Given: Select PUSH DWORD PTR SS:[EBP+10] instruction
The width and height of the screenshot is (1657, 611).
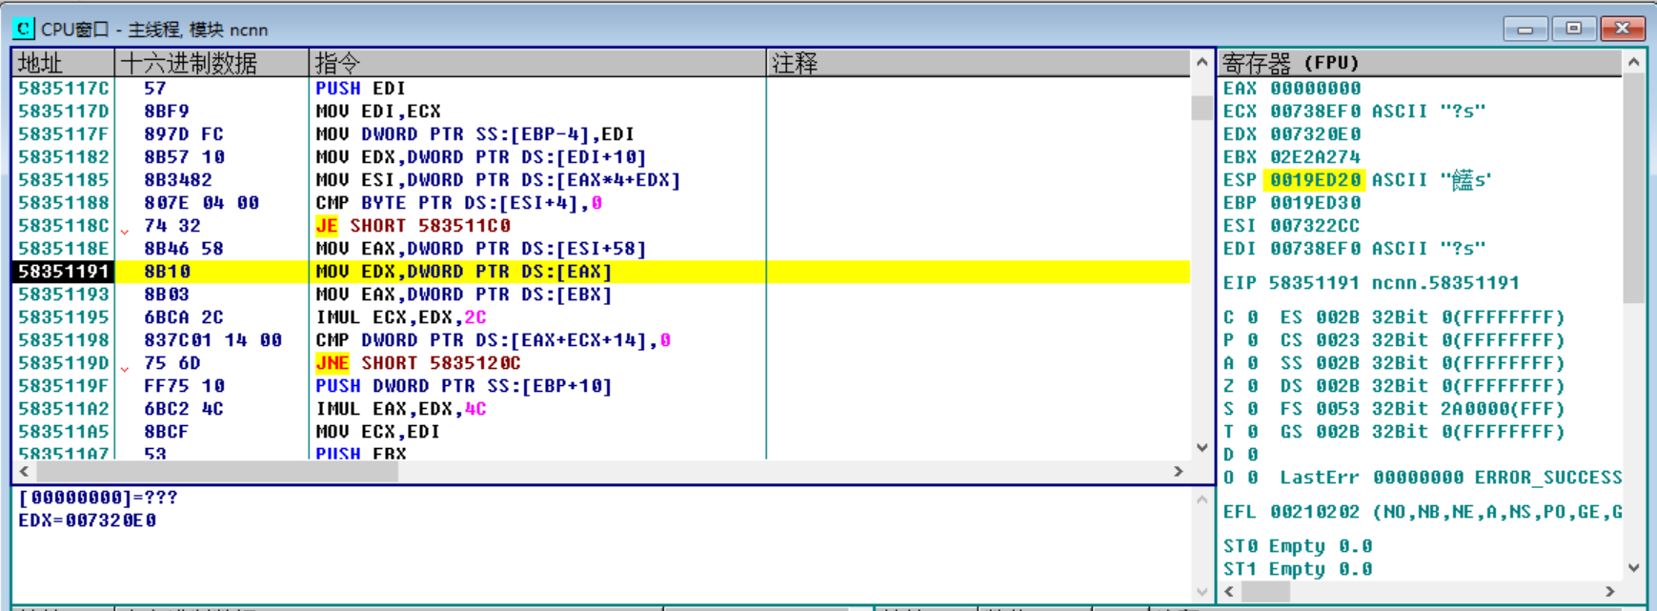Looking at the screenshot, I should point(464,386).
